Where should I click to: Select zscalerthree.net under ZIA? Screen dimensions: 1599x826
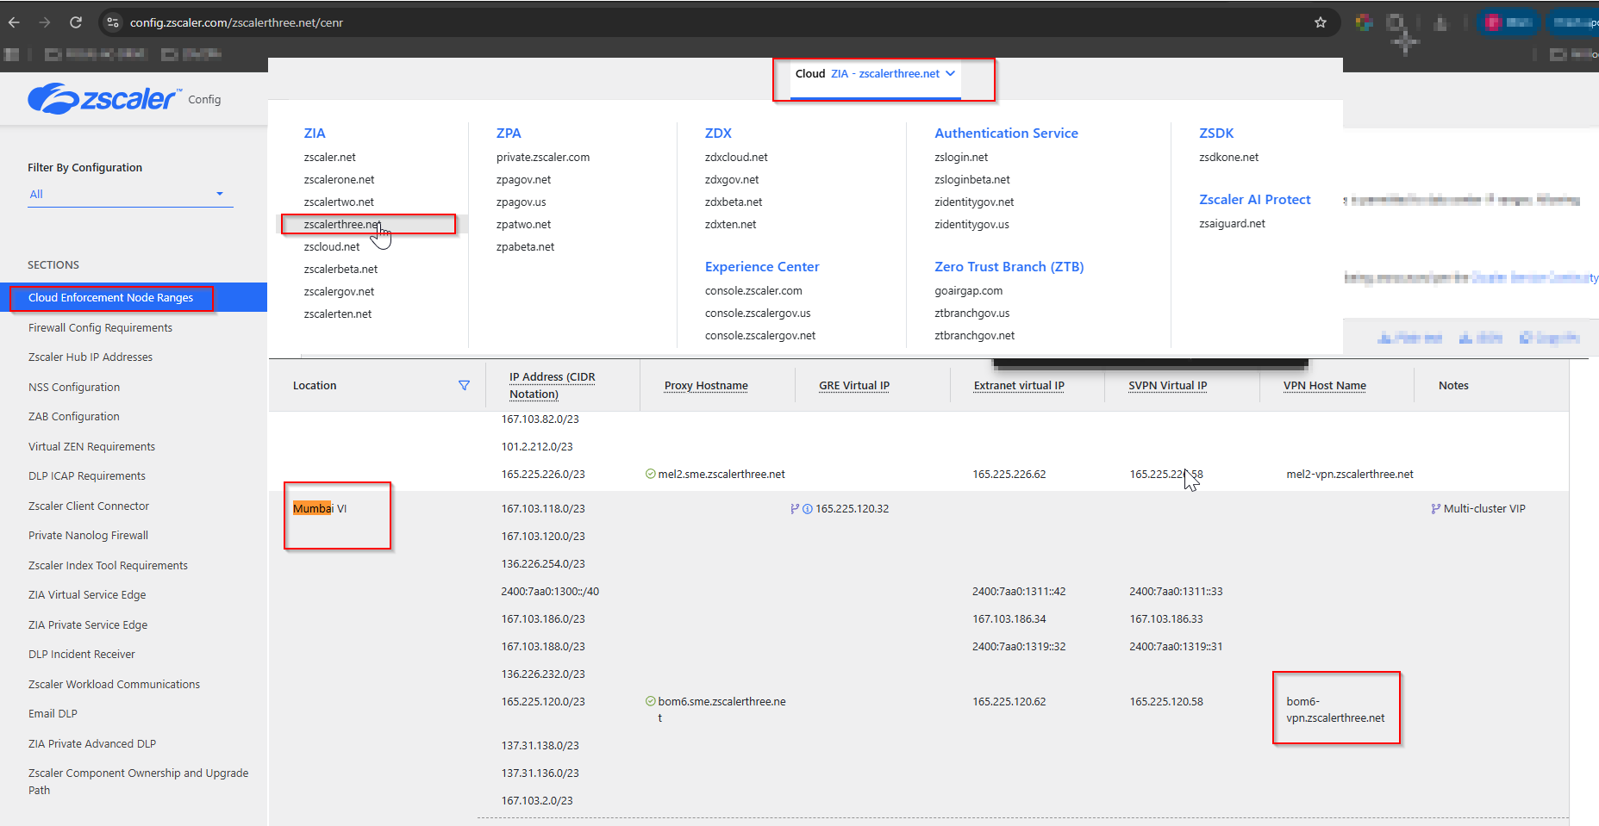(342, 224)
